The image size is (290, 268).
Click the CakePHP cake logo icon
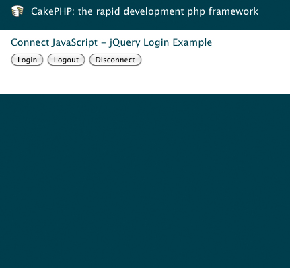click(x=17, y=11)
